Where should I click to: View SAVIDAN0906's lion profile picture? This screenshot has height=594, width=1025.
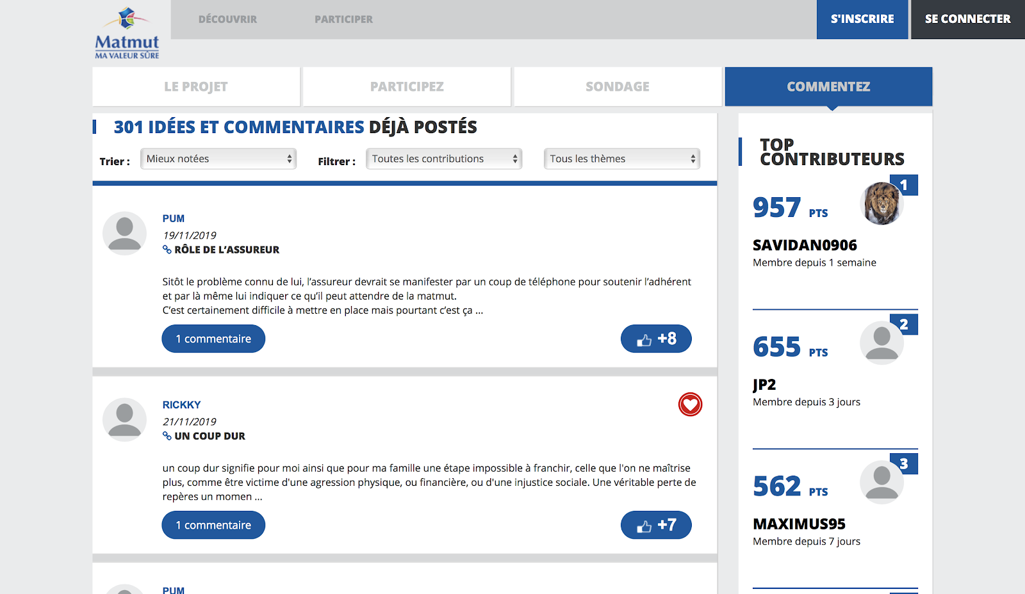tap(881, 204)
